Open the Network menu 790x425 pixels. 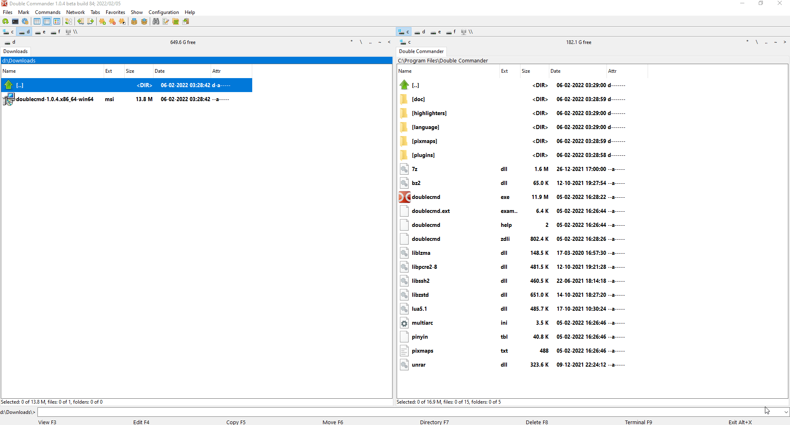75,12
